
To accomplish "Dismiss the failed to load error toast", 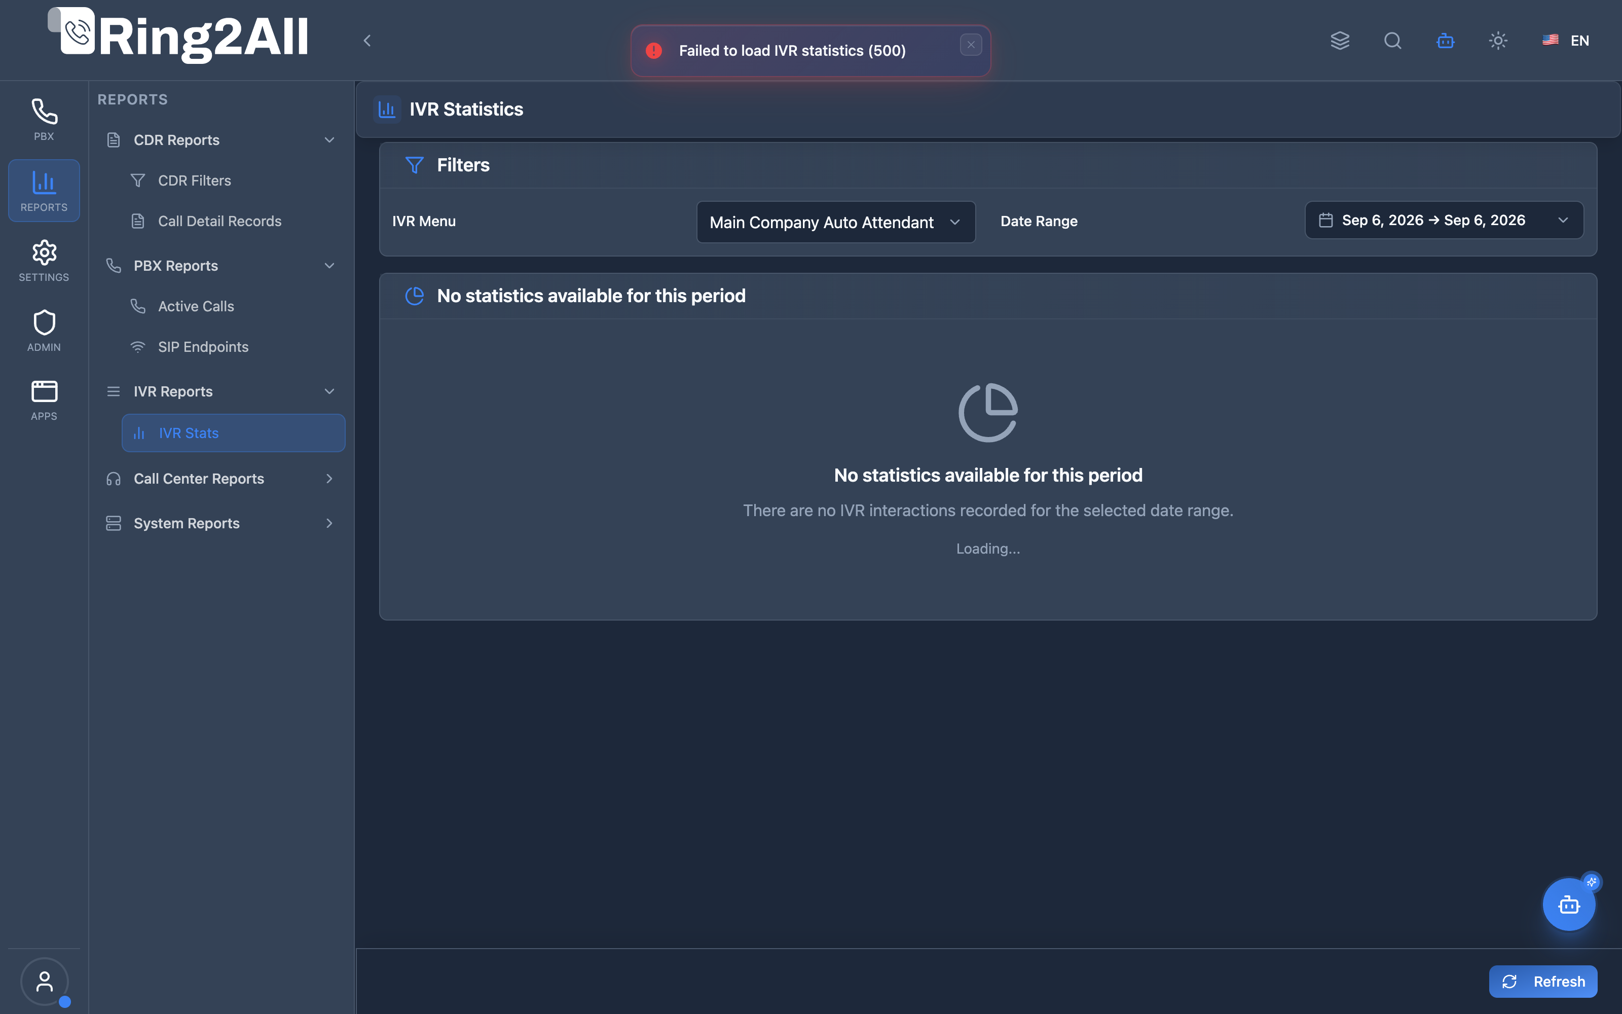I will [971, 45].
